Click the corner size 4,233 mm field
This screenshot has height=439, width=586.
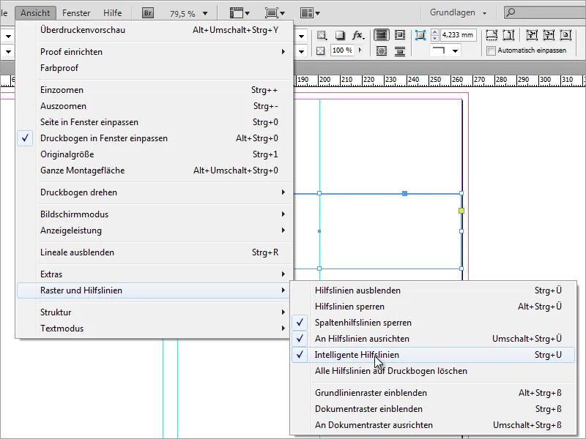[459, 35]
